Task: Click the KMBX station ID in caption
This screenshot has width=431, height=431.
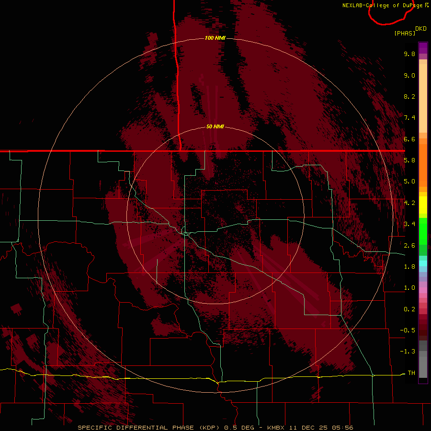Action: point(276,428)
